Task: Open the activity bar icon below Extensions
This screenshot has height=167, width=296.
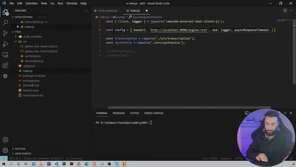Action: (x=5, y=76)
